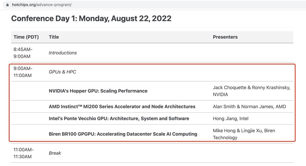Click the padlock icon in address bar
The image size is (306, 166).
(7, 5)
